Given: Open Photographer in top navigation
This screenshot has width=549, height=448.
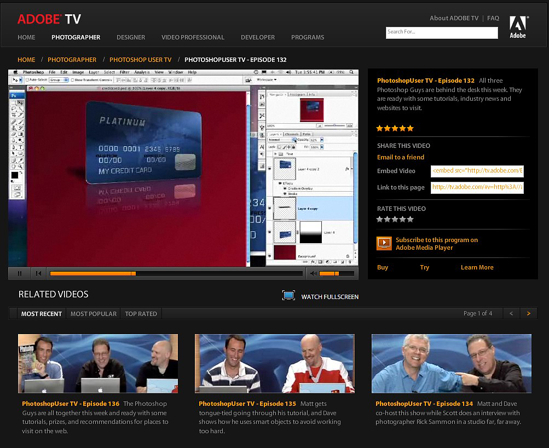Looking at the screenshot, I should click(76, 37).
